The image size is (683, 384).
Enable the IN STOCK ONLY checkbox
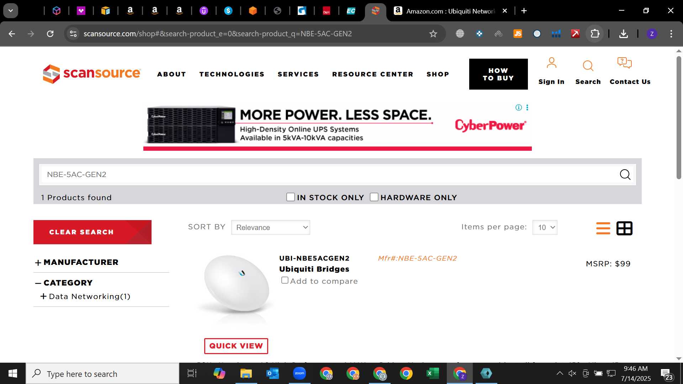tap(291, 197)
